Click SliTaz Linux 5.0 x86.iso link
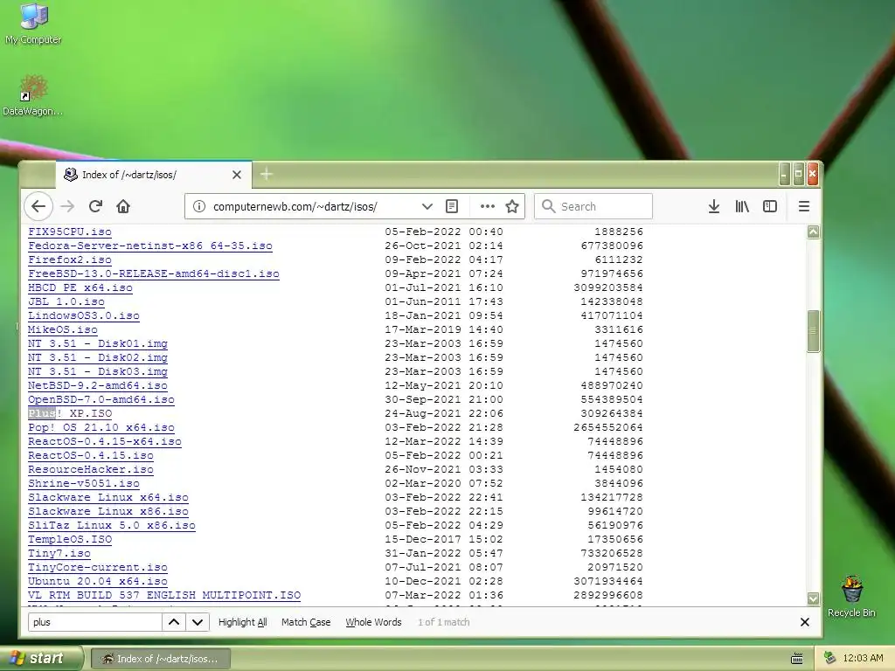Image resolution: width=895 pixels, height=671 pixels. pyautogui.click(x=111, y=525)
